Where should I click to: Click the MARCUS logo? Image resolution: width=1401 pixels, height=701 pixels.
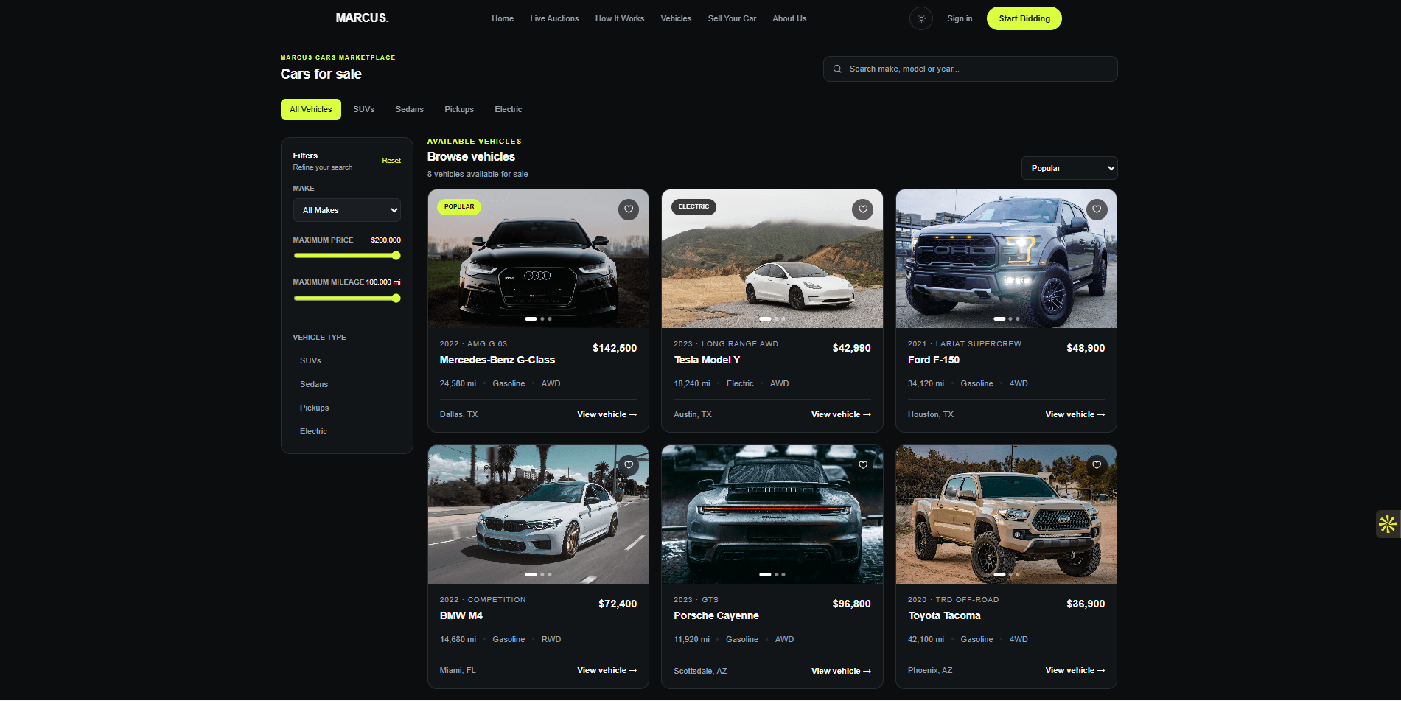pyautogui.click(x=362, y=18)
